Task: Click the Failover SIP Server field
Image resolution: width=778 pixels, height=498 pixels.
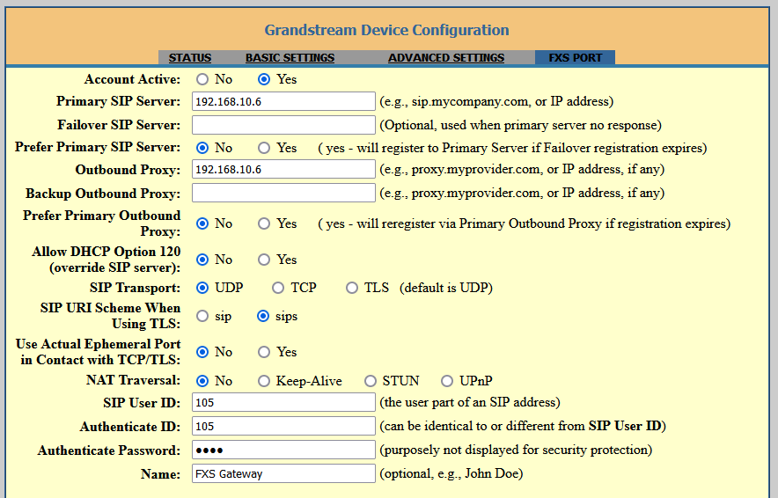Action: 283,125
